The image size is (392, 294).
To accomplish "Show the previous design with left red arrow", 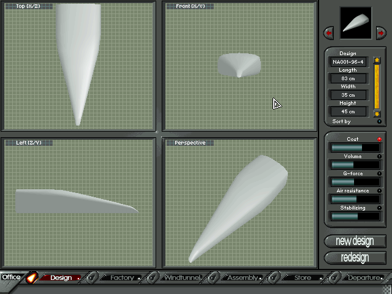I will [x=329, y=32].
